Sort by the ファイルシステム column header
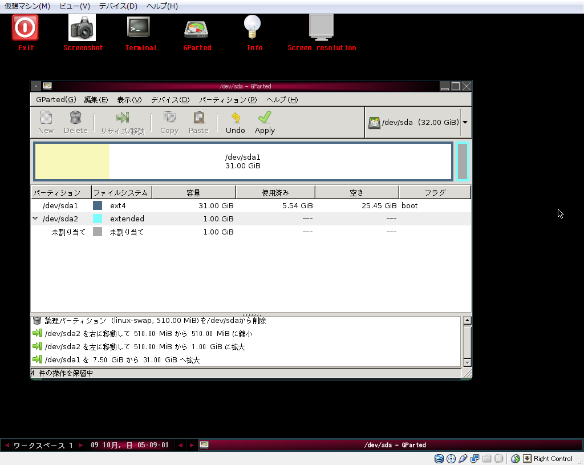The width and height of the screenshot is (584, 465). (x=122, y=193)
